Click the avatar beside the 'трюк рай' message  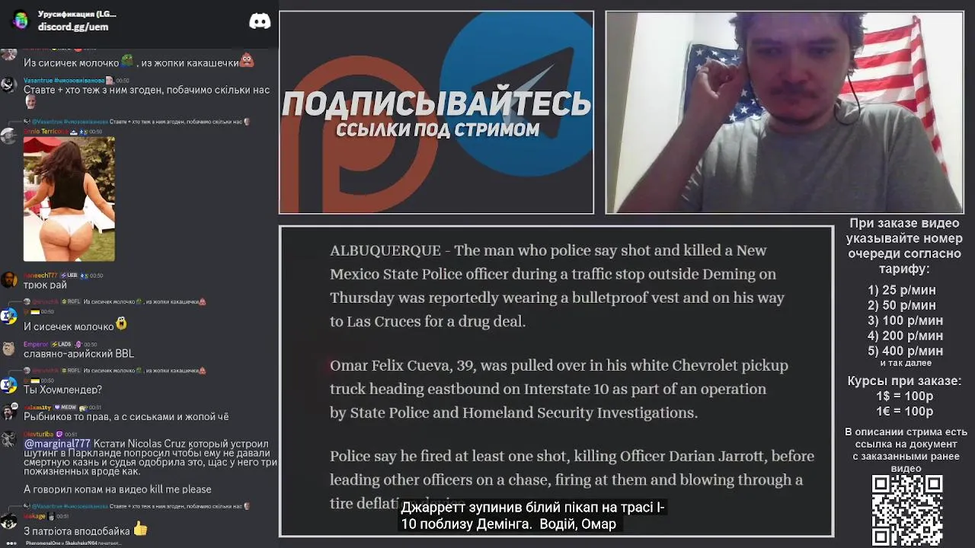9,280
